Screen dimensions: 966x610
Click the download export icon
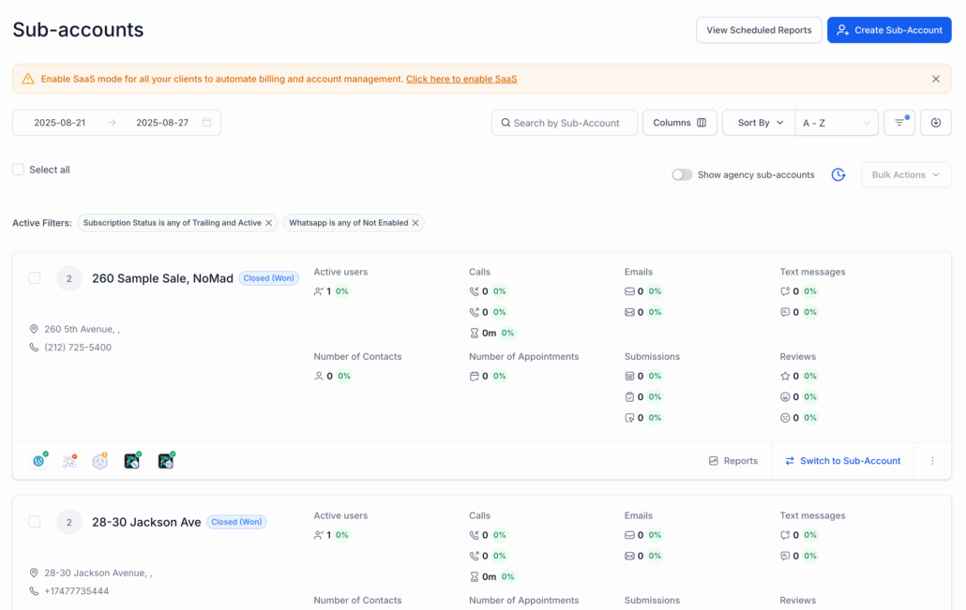(935, 123)
